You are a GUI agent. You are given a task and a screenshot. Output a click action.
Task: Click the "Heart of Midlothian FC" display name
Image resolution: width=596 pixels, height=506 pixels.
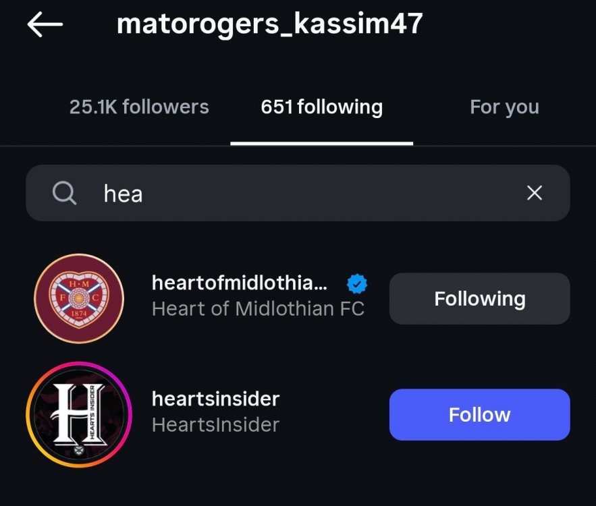[x=258, y=309]
